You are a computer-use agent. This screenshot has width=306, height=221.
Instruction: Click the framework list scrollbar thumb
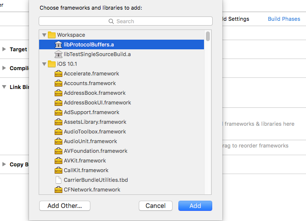coord(208,37)
